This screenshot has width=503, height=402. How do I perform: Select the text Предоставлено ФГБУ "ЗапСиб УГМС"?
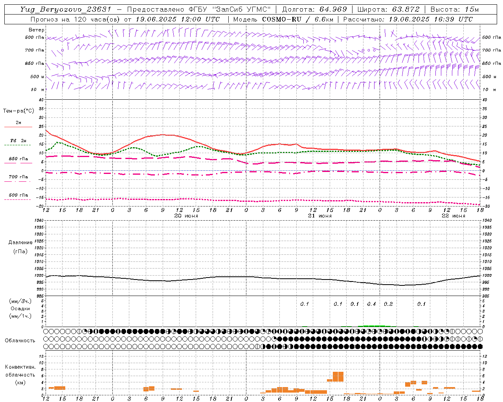click(x=199, y=9)
